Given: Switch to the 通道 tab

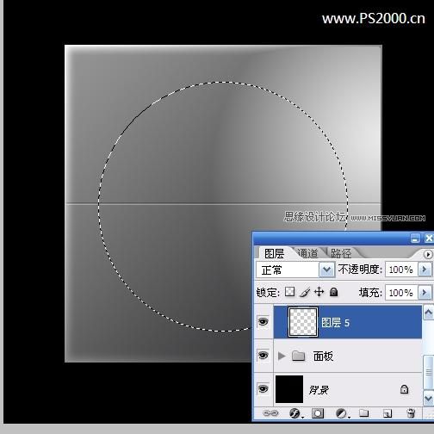Looking at the screenshot, I should click(x=307, y=253).
